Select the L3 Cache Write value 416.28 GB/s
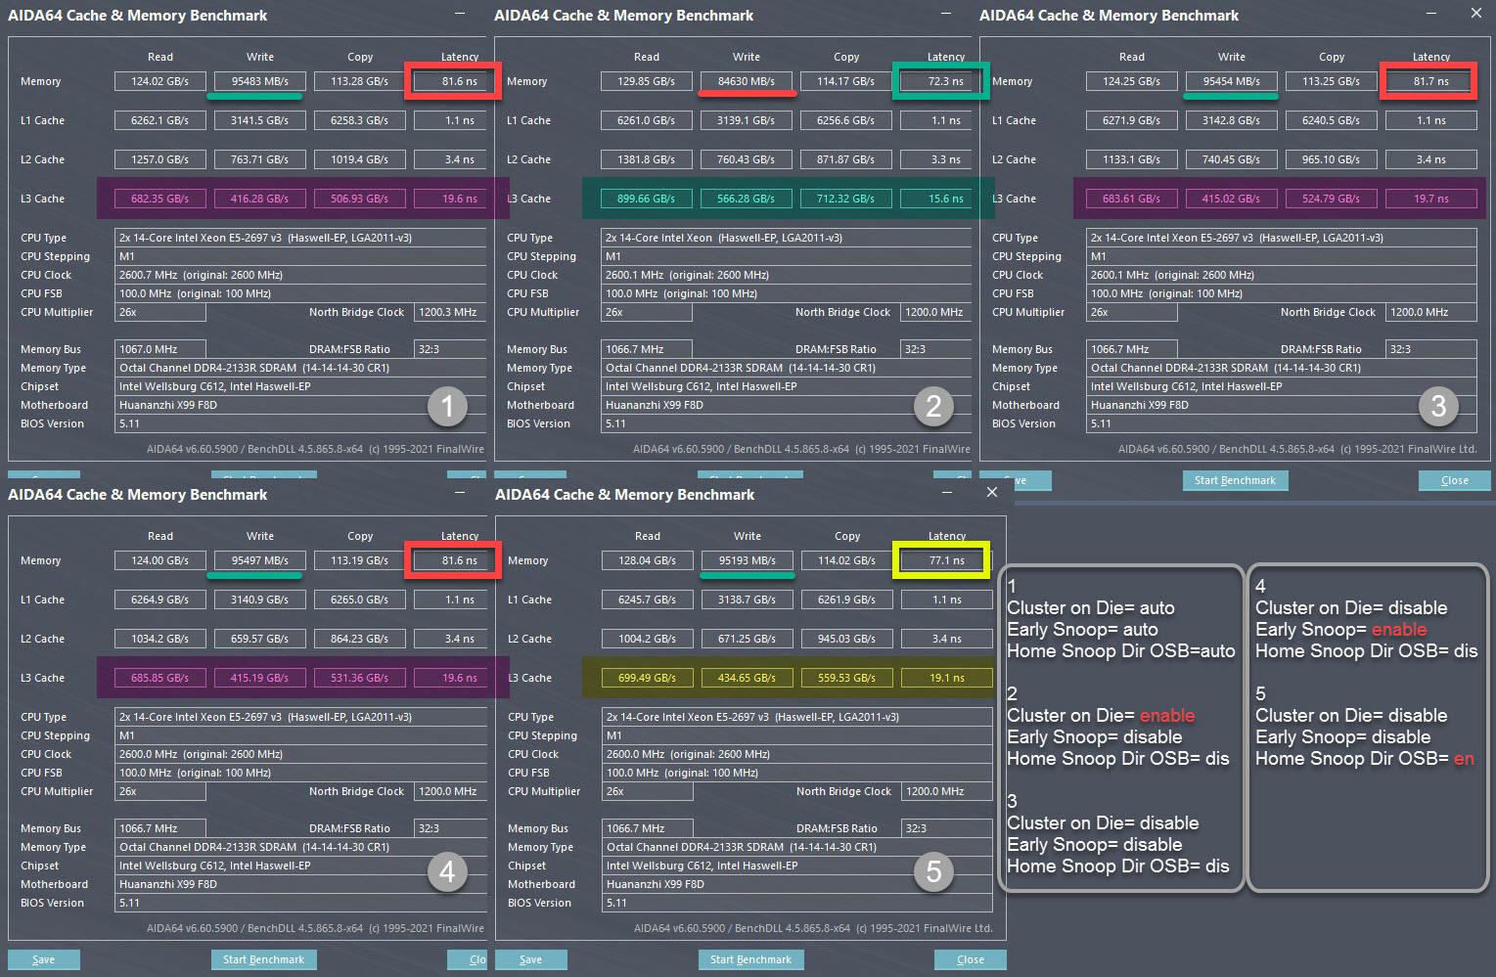The height and width of the screenshot is (977, 1496). (x=259, y=199)
